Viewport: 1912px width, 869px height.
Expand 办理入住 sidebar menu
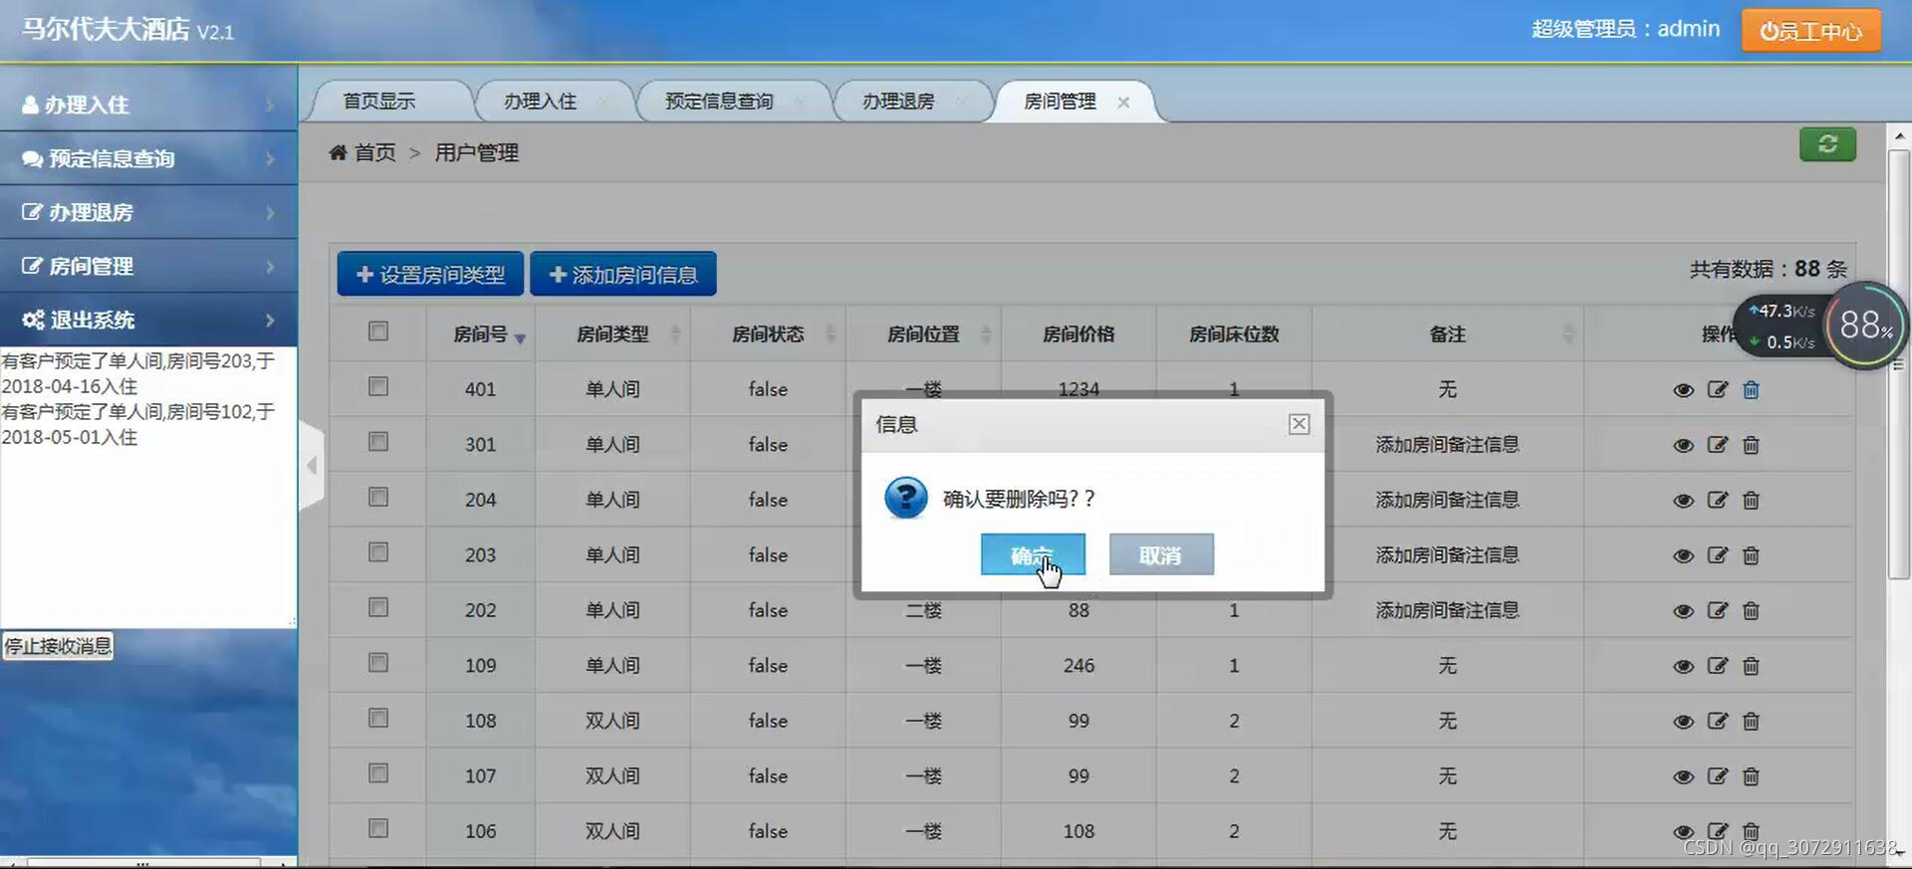pyautogui.click(x=148, y=105)
